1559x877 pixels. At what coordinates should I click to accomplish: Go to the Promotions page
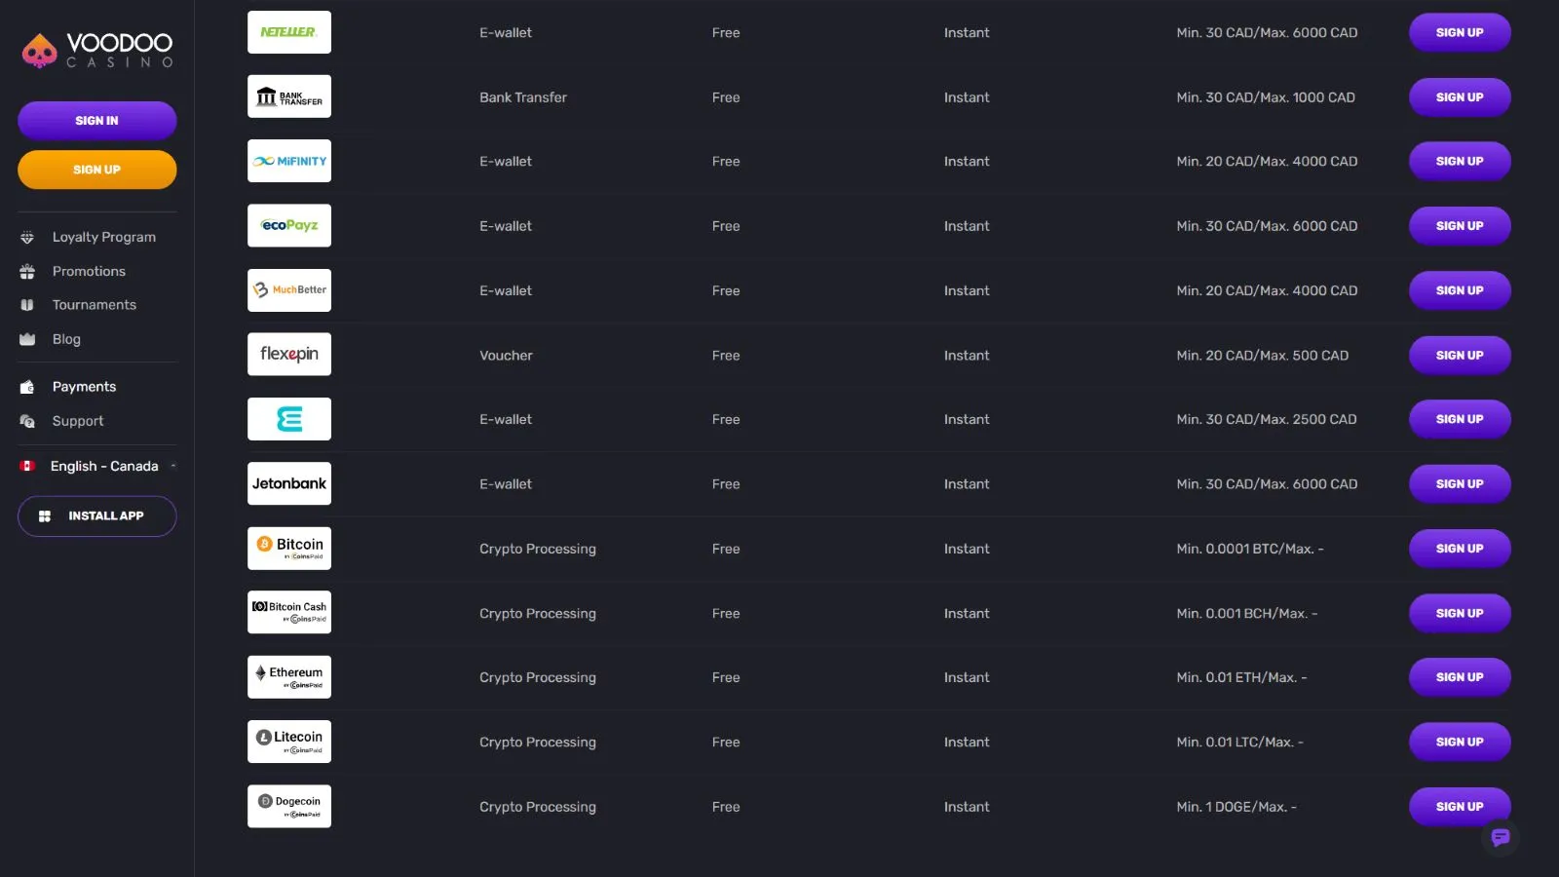(89, 271)
